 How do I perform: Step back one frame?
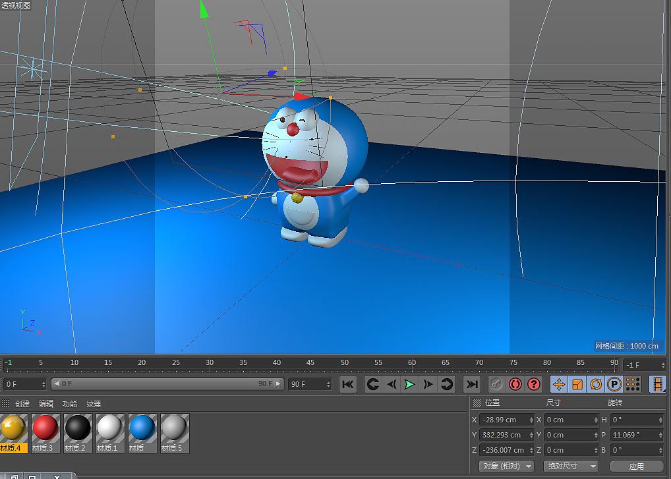pyautogui.click(x=391, y=384)
